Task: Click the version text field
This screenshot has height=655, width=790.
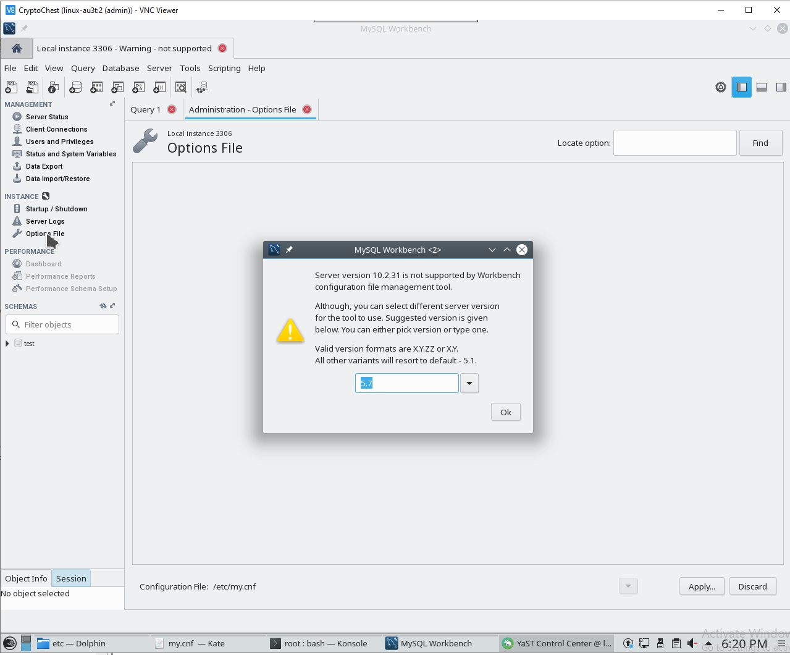Action: click(407, 383)
